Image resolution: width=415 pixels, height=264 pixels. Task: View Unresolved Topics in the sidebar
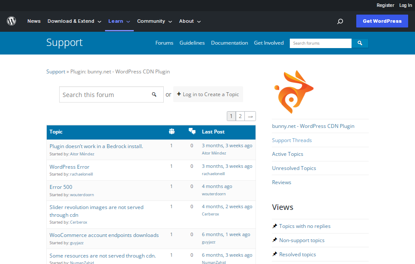294,168
